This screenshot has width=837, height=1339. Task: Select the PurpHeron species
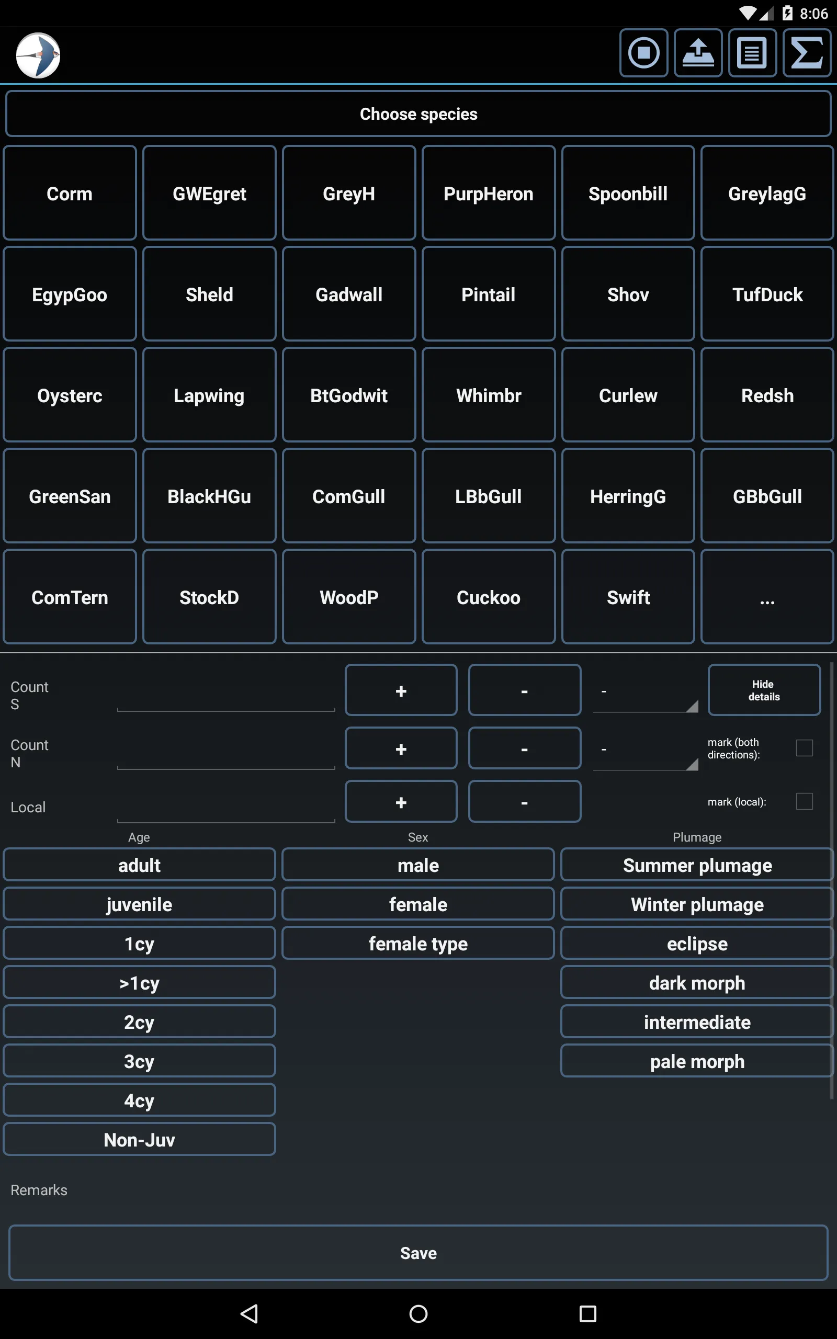click(488, 193)
